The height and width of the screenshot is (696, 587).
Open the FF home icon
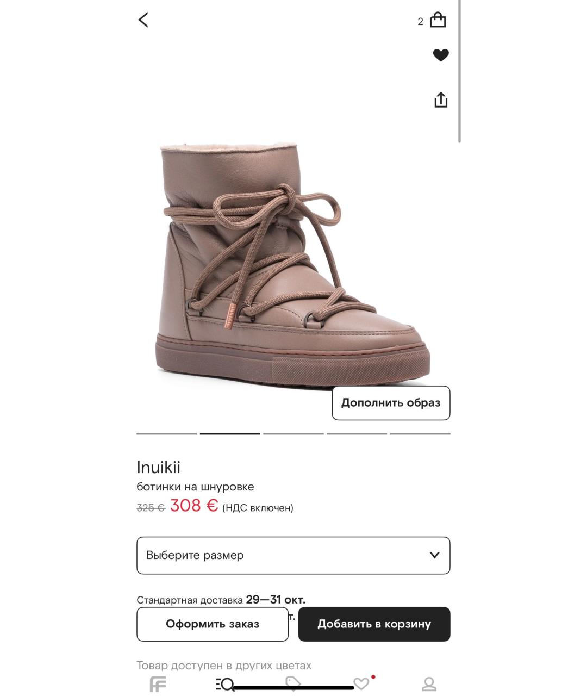point(158,684)
